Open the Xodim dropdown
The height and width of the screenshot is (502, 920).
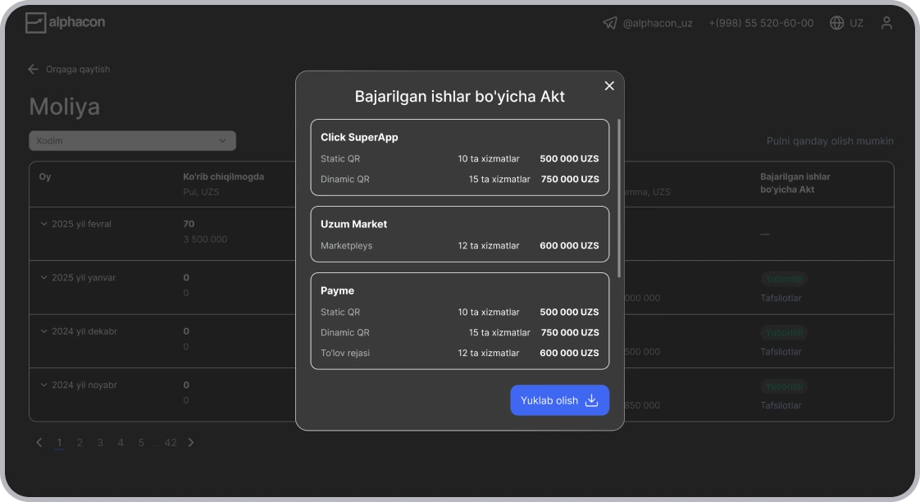(x=133, y=141)
